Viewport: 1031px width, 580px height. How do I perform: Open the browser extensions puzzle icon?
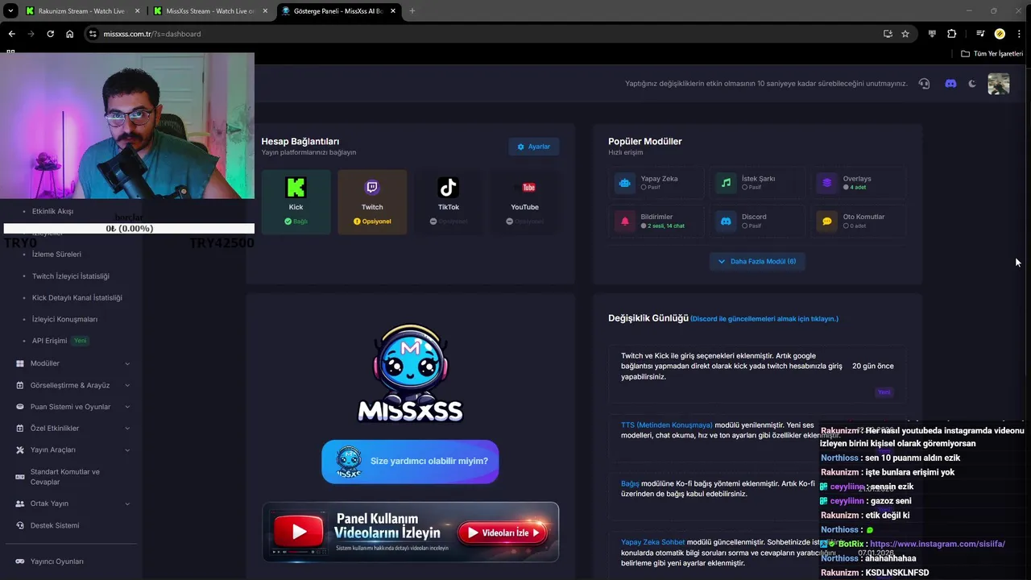(952, 34)
